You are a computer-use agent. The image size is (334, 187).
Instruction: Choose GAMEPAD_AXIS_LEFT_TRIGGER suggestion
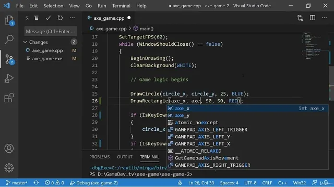click(x=247, y=129)
